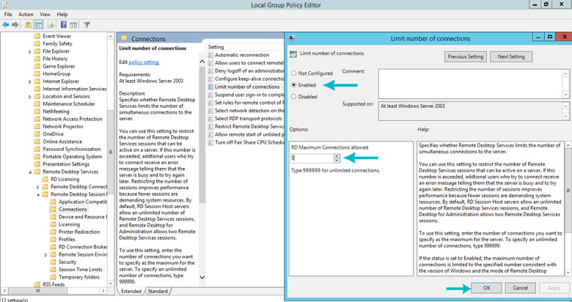Toggle the Show/Hide Action Pane toolbar icon

pos(73,25)
